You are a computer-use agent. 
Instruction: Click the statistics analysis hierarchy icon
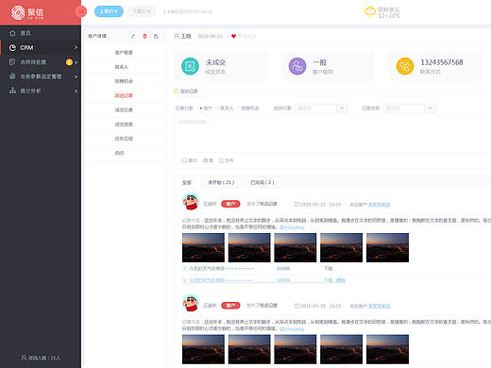coord(12,91)
